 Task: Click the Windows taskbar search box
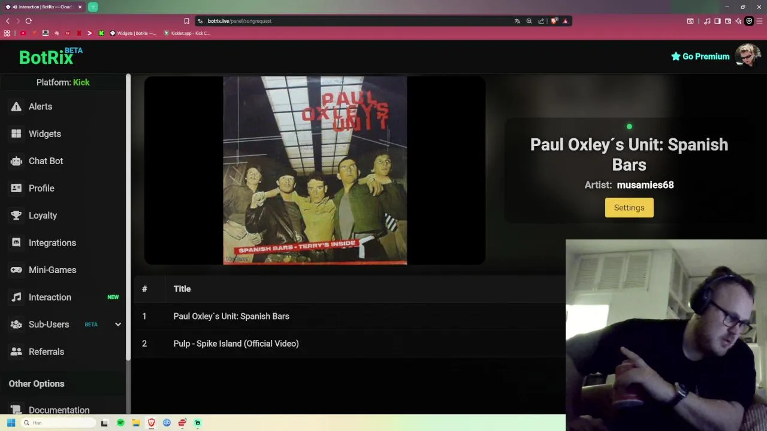coord(59,423)
